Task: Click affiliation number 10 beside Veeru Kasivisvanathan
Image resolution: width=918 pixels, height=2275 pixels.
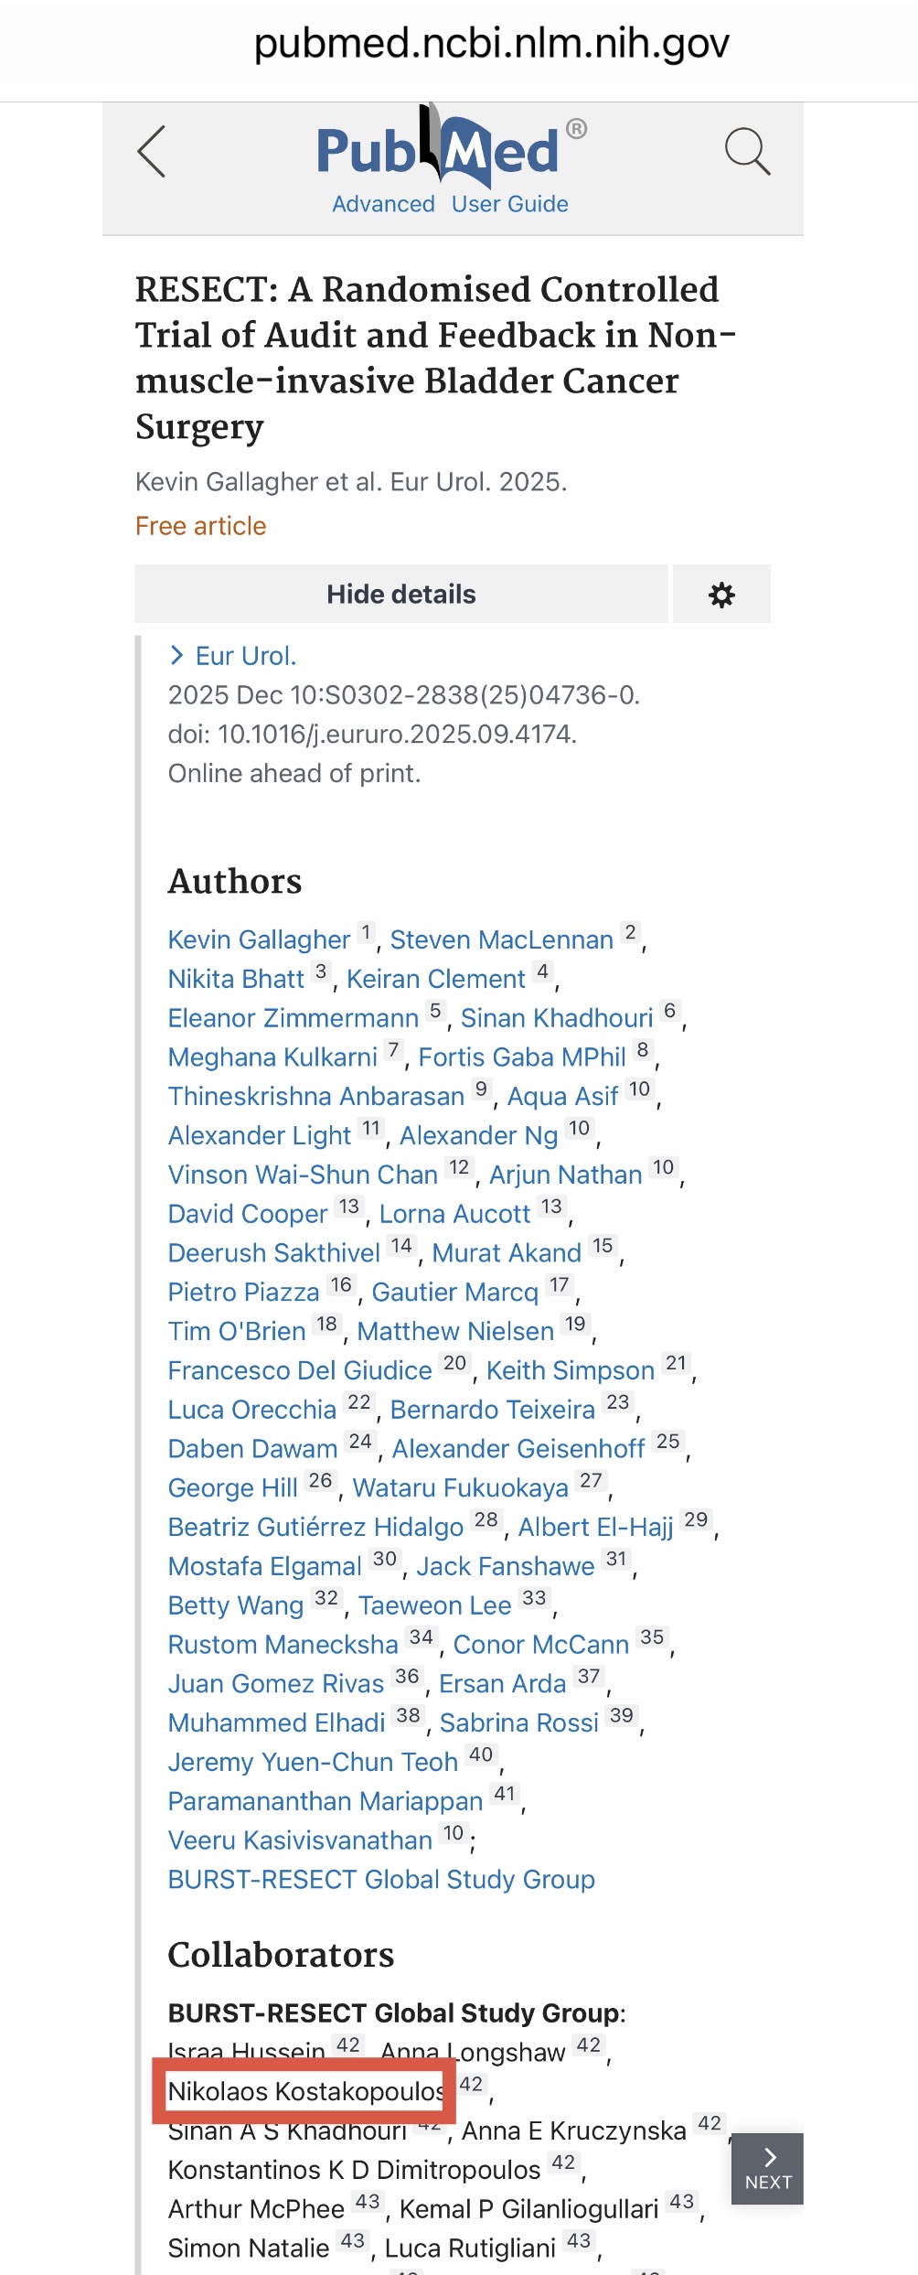Action: pos(454,1833)
